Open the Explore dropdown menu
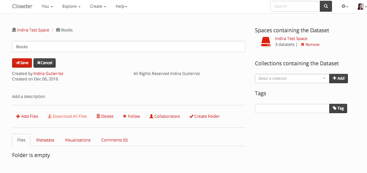367x173 pixels. pos(72,7)
